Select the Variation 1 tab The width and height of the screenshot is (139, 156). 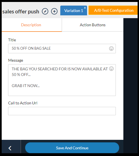click(74, 11)
